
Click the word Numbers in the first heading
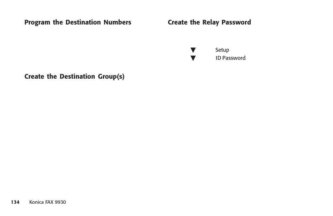117,22
